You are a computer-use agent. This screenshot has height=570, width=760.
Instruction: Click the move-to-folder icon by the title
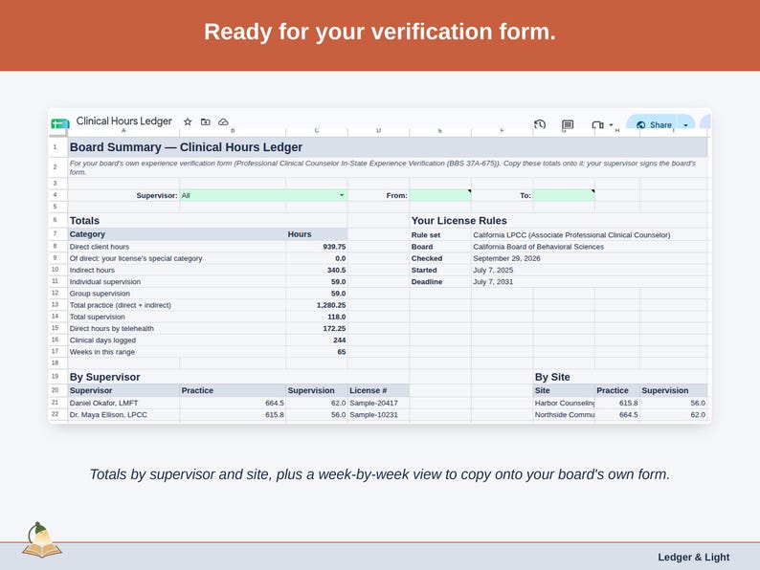tap(206, 121)
